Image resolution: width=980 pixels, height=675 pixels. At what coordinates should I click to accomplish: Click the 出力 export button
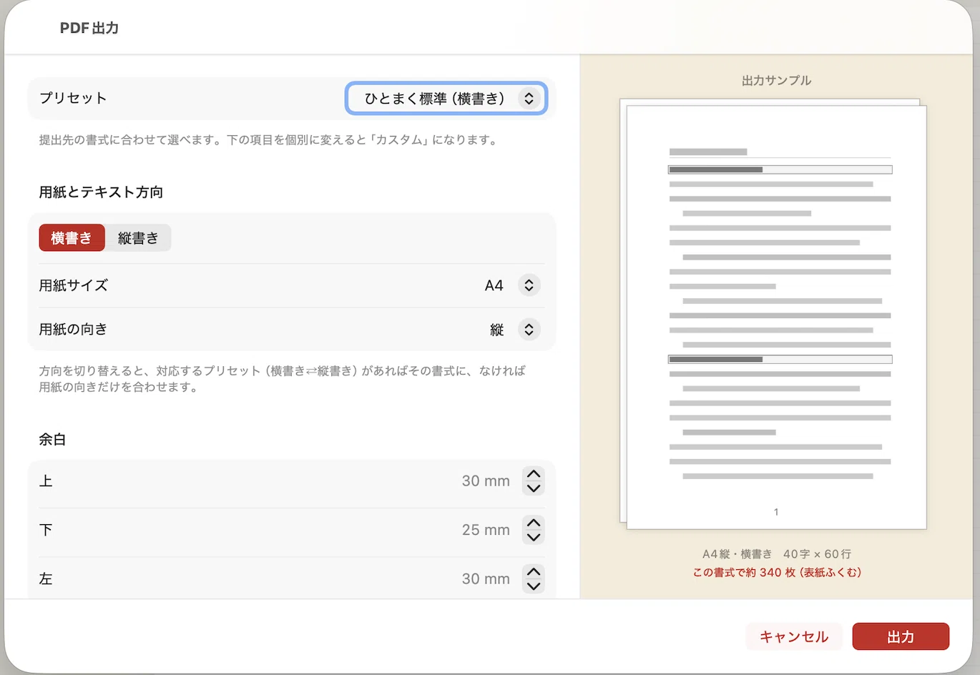[901, 636]
